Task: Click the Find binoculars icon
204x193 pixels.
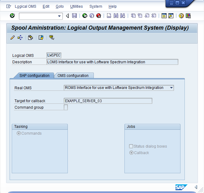Action: [x=116, y=16]
